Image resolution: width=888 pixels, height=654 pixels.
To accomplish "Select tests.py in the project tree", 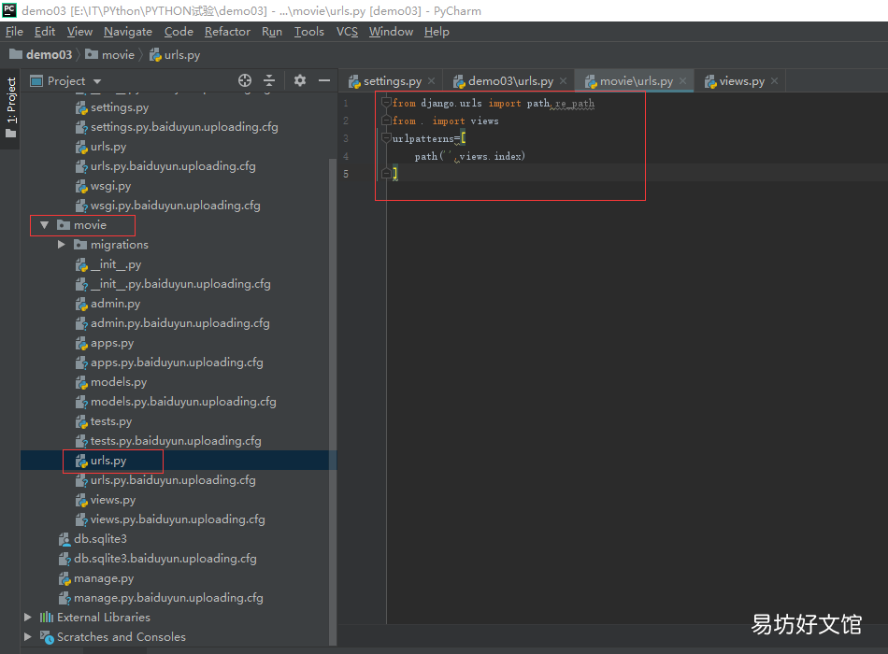I will point(111,421).
